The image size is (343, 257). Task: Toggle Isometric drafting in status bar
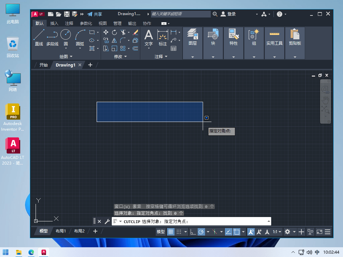214,232
